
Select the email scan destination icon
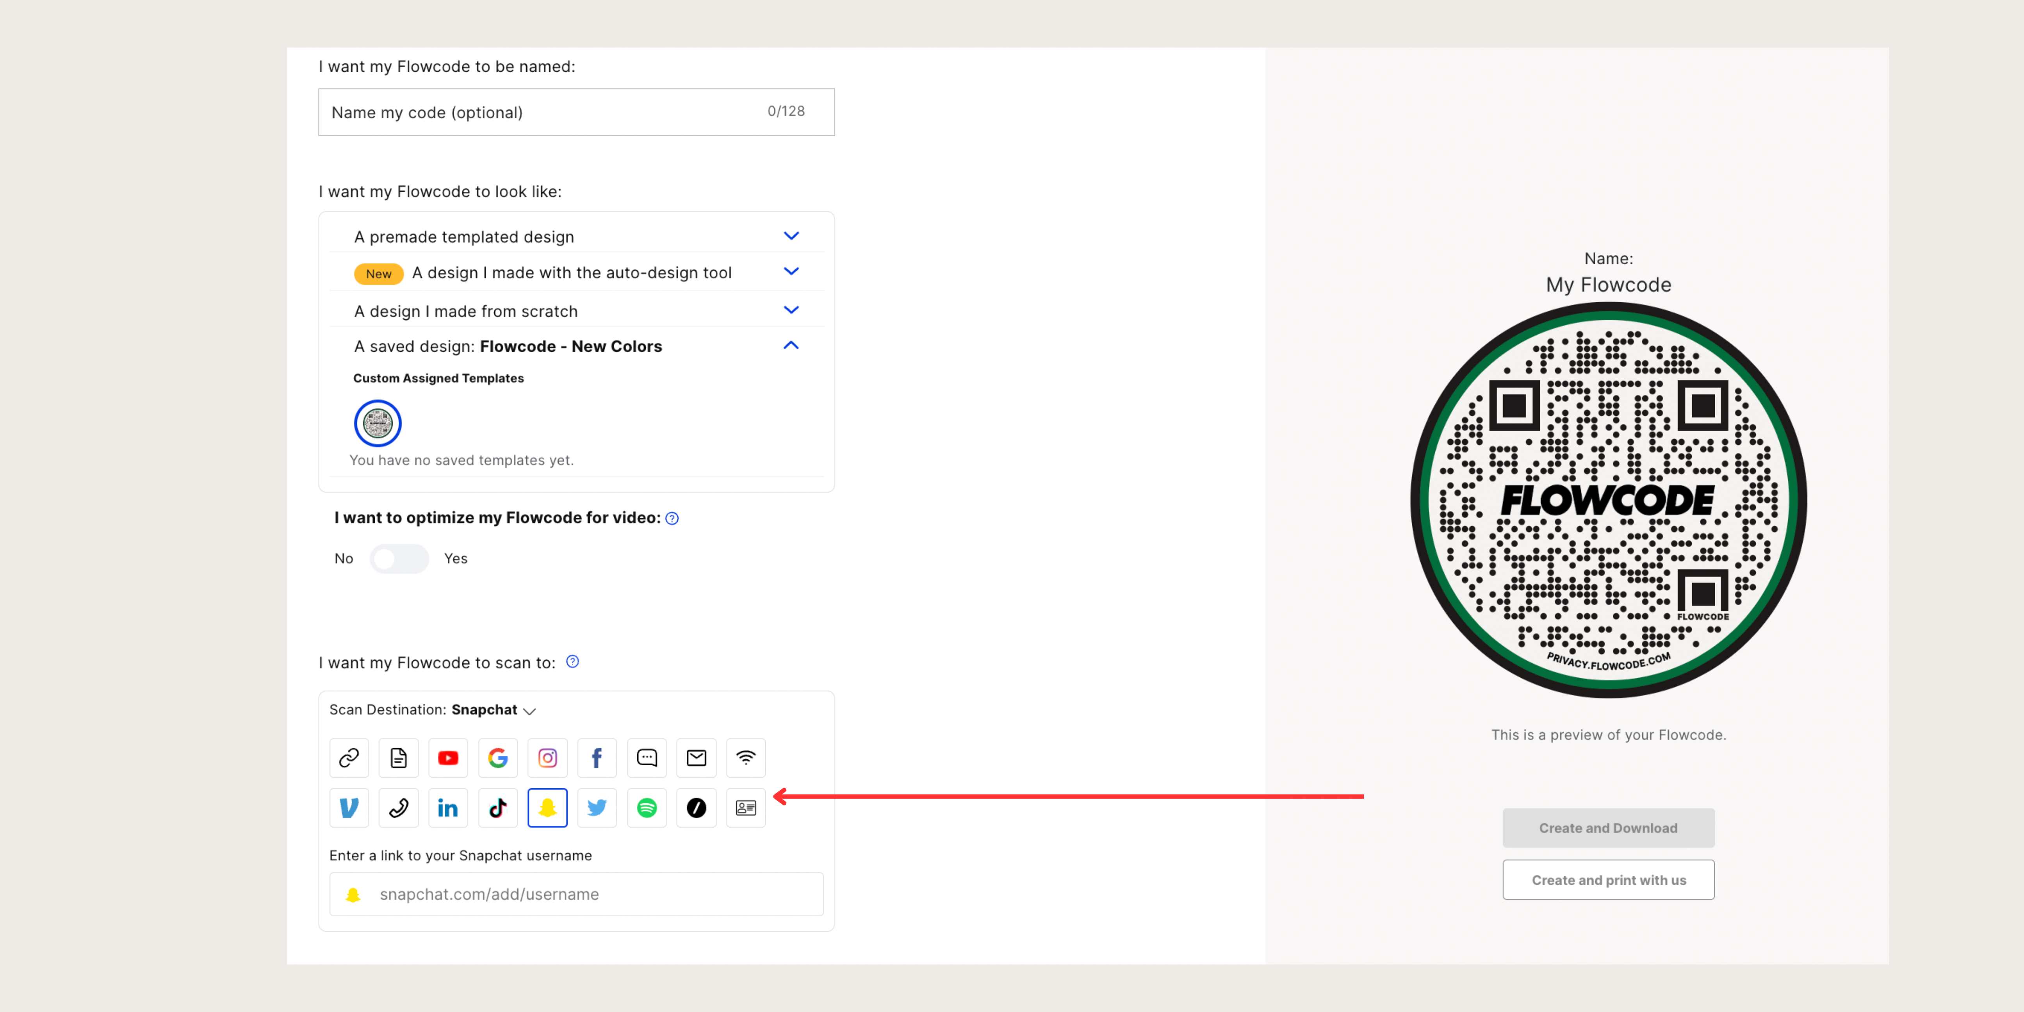[696, 757]
